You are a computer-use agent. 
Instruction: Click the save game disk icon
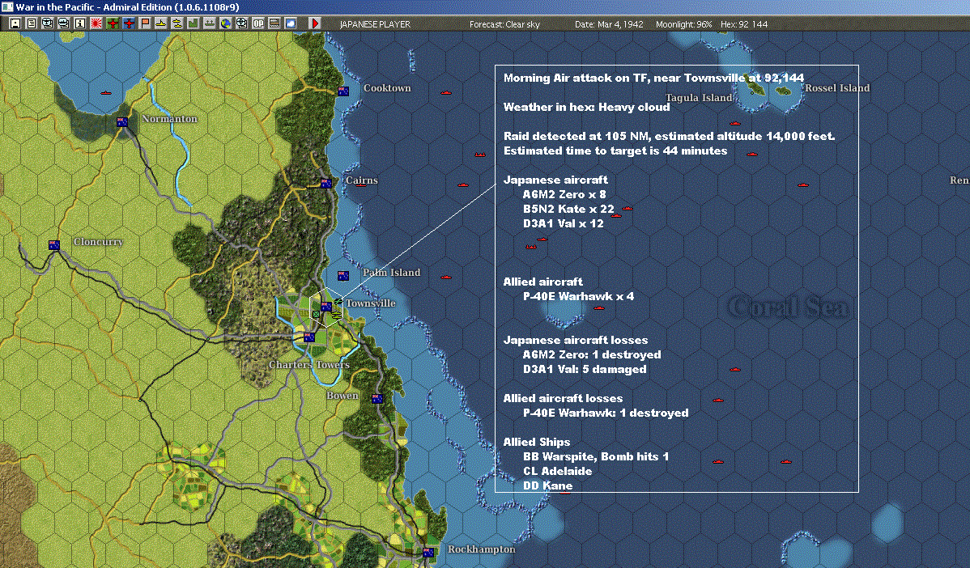coord(15,23)
